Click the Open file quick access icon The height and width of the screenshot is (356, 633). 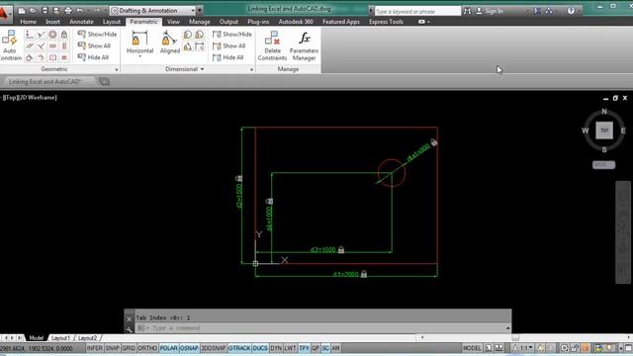click(33, 11)
